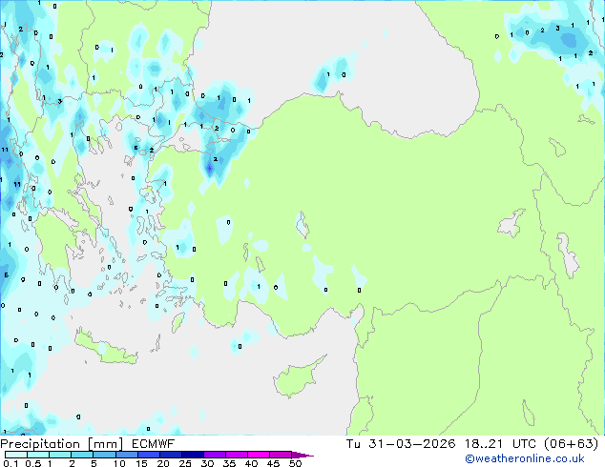Screen dimensions: 605x467
Task: Select the 35–40 mm legend color box
Action: [x=236, y=455]
